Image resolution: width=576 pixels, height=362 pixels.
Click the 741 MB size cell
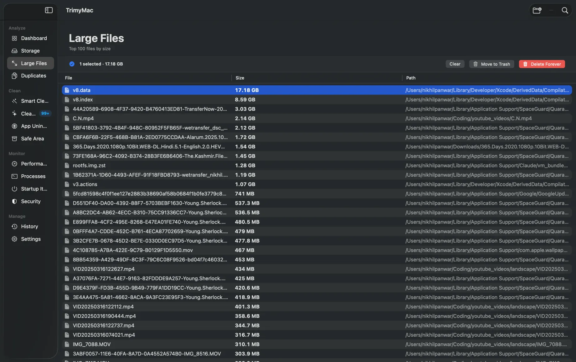point(244,194)
